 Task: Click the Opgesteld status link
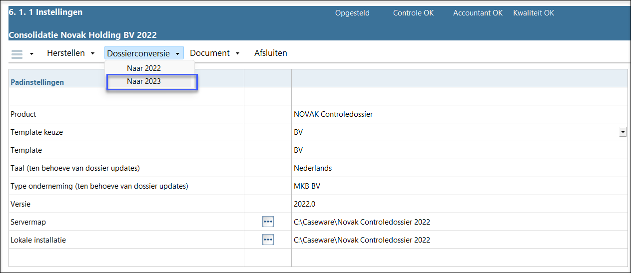pos(352,13)
